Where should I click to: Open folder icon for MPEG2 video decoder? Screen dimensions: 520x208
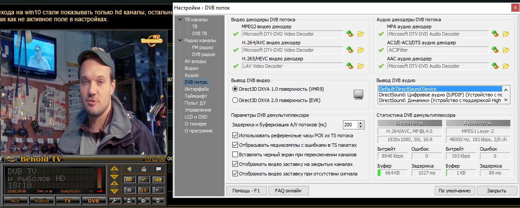click(x=360, y=34)
